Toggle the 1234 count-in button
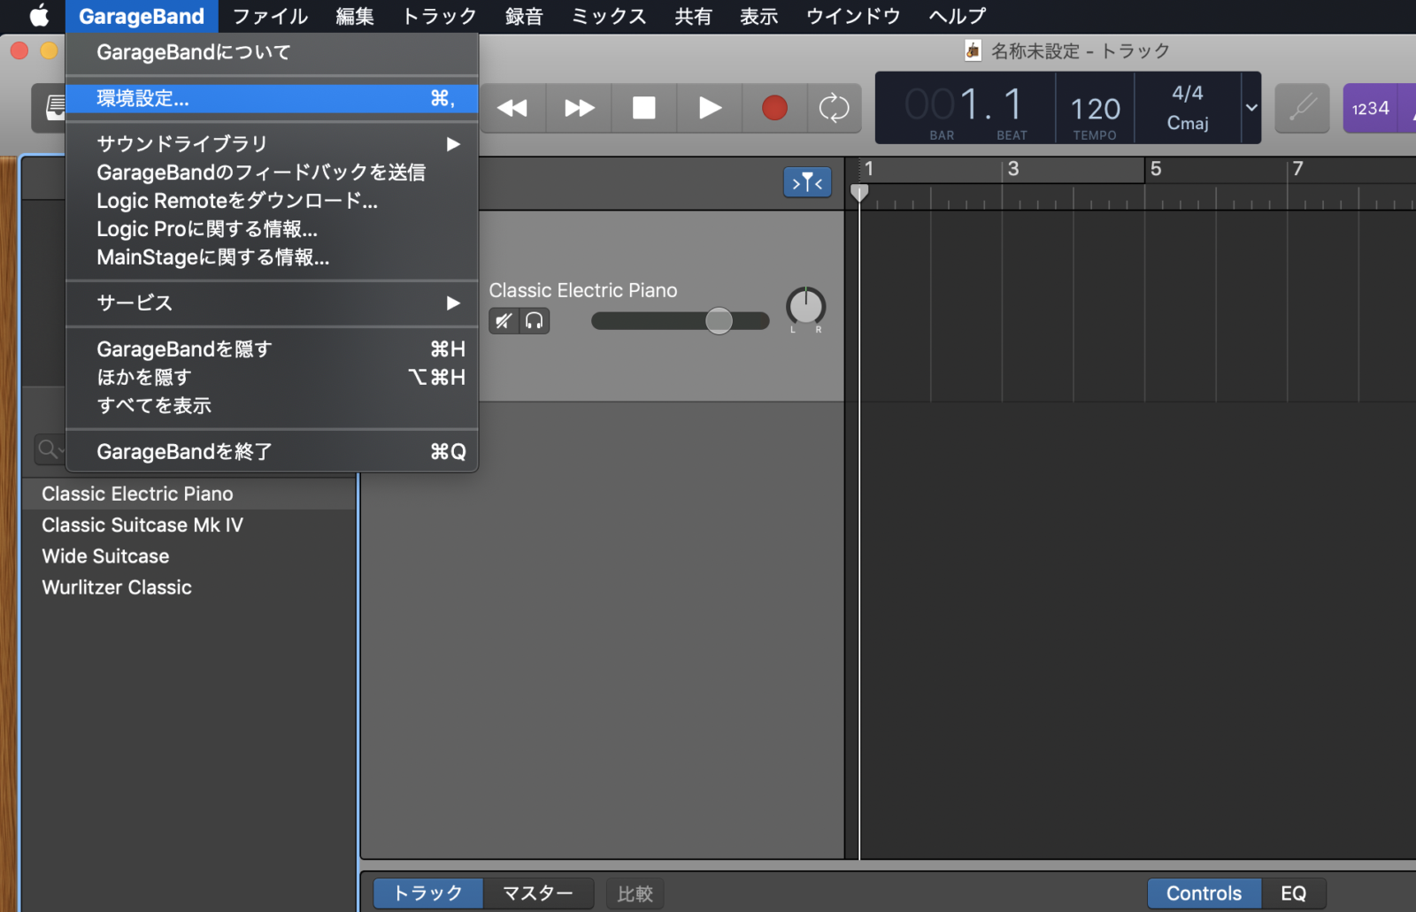This screenshot has width=1416, height=912. pos(1370,108)
